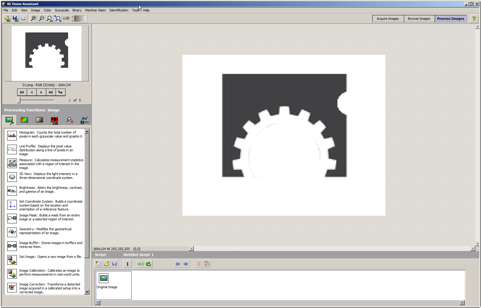
Task: Select the Get Image function icon
Action: (12, 260)
